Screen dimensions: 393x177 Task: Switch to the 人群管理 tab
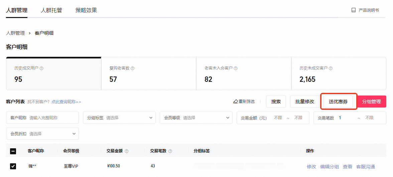coord(17,10)
